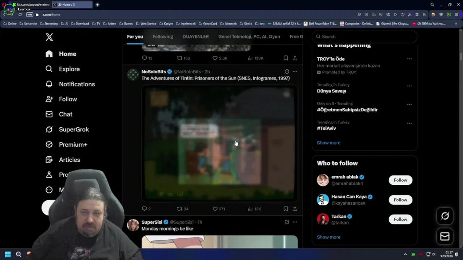Open the floating Grok button

click(445, 216)
